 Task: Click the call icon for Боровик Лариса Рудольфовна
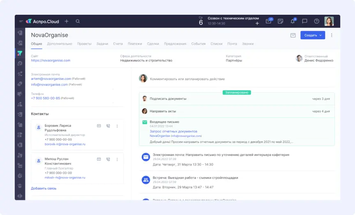pos(108,126)
